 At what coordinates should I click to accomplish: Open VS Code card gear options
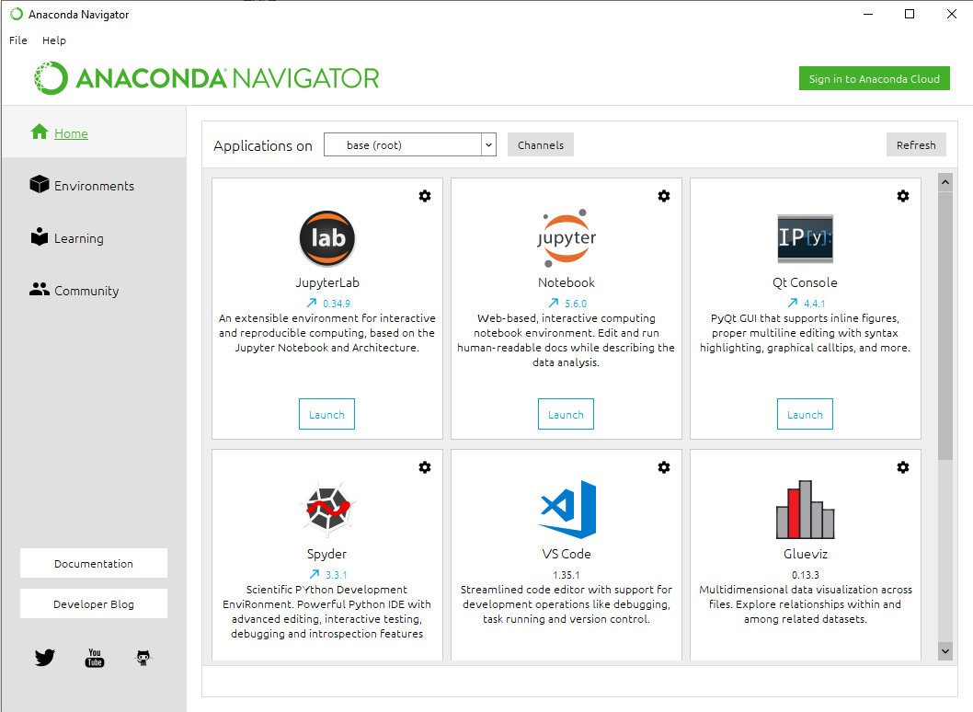(664, 467)
